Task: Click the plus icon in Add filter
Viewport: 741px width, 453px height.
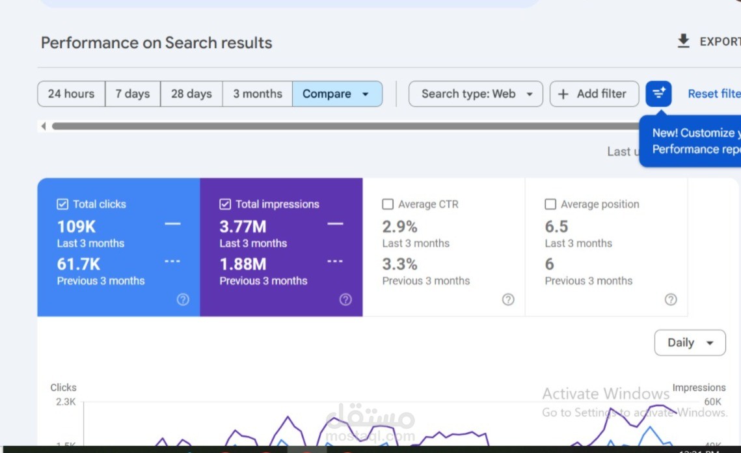Action: [563, 94]
